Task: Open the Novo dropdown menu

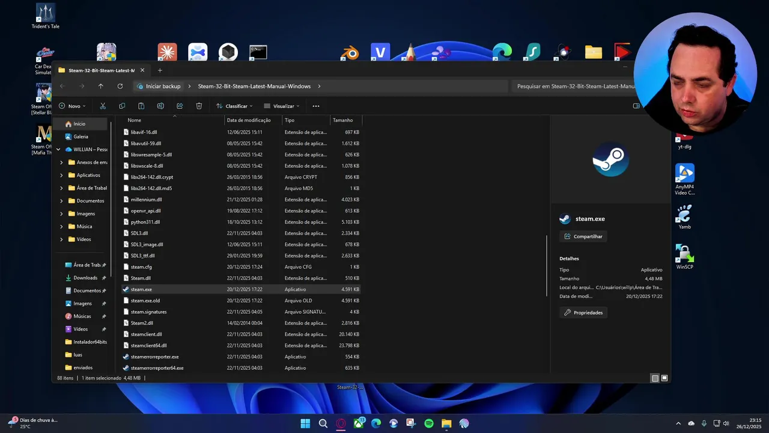Action: tap(72, 106)
